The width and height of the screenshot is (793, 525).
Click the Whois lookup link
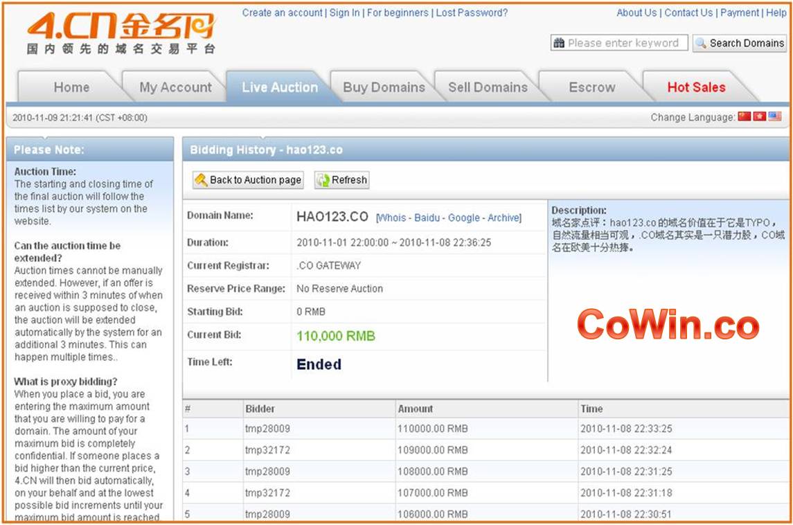coord(392,218)
